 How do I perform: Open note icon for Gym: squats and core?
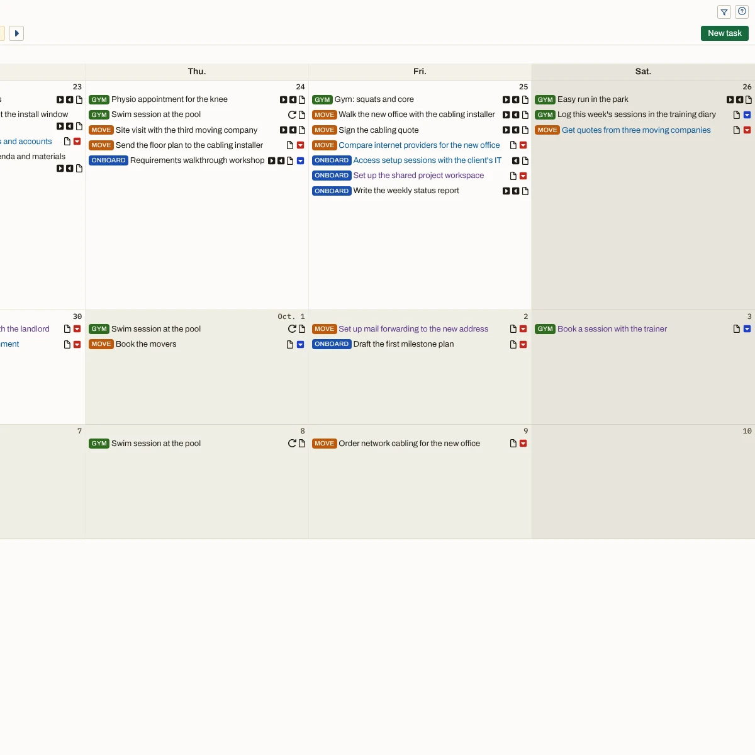[525, 99]
